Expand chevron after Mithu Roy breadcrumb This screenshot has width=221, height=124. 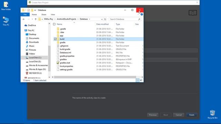pos(55,19)
